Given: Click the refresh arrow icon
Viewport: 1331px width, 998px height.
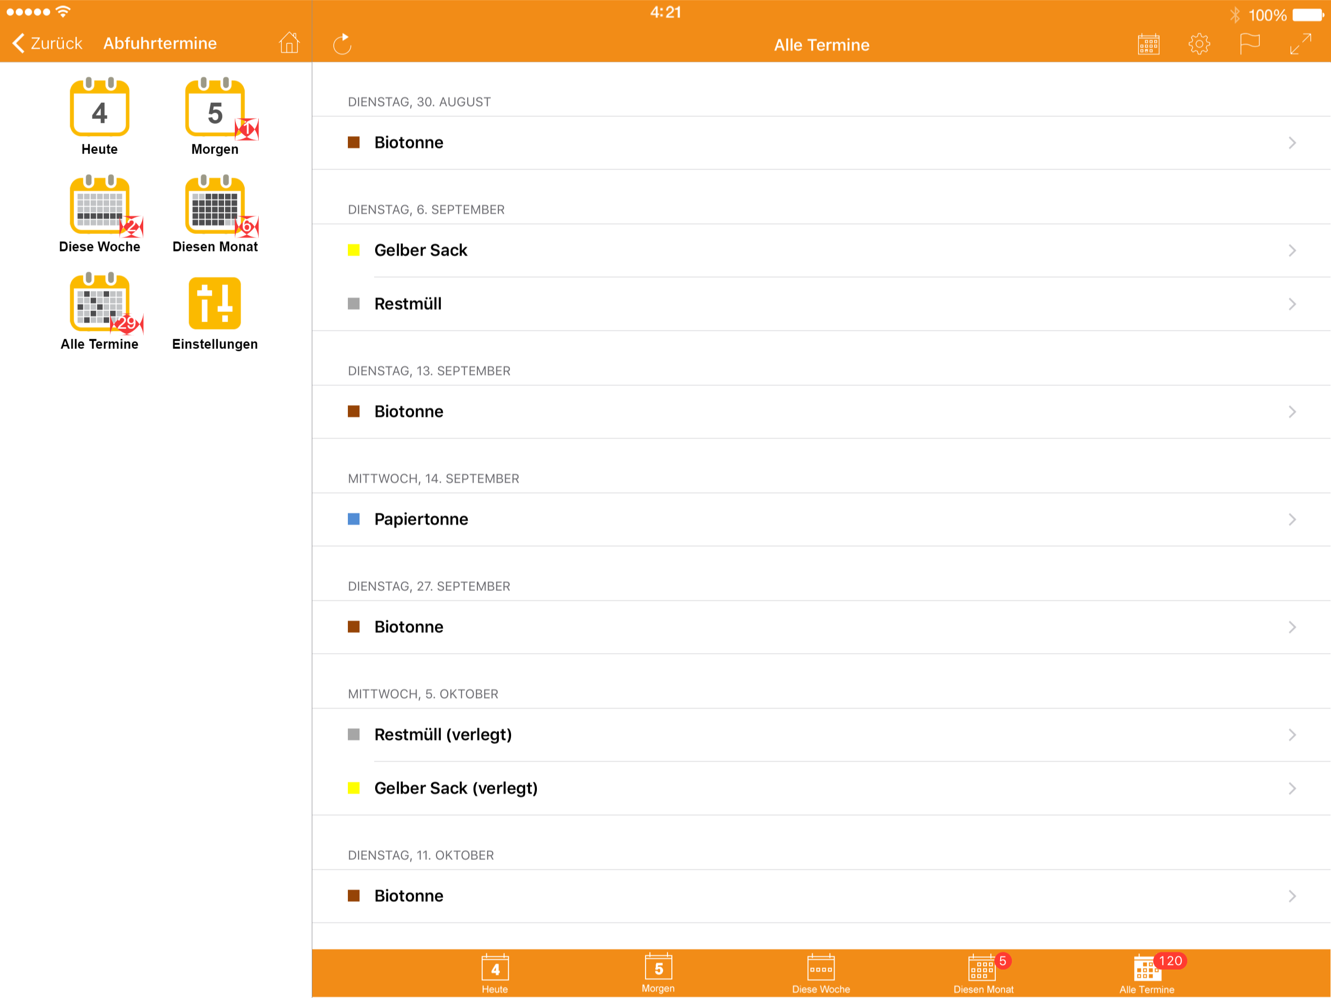Looking at the screenshot, I should [x=342, y=44].
